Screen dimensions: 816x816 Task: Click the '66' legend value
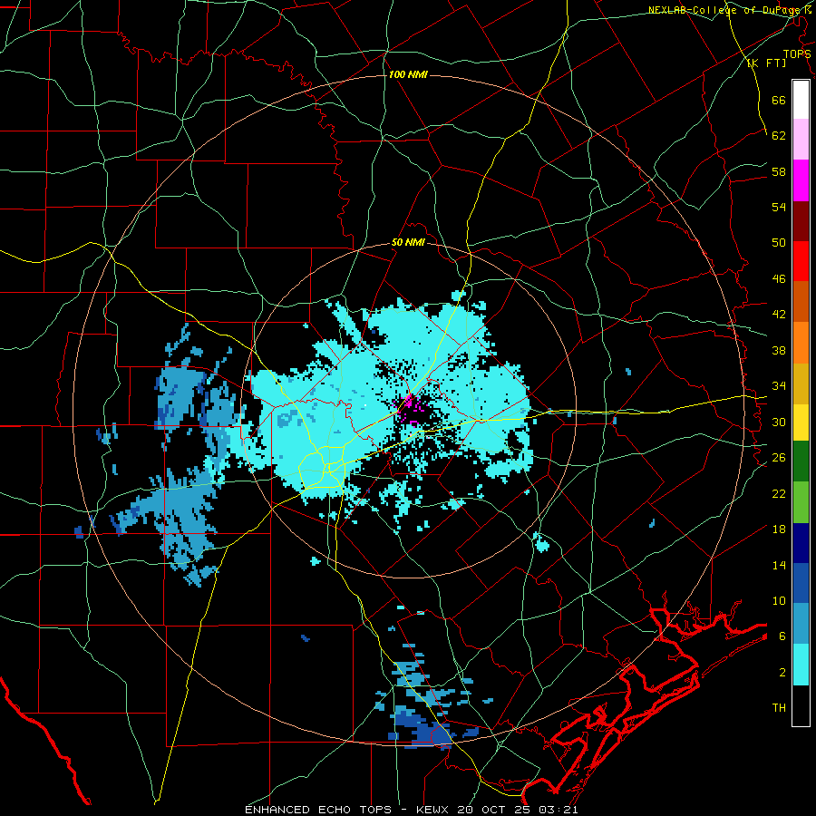(x=779, y=100)
